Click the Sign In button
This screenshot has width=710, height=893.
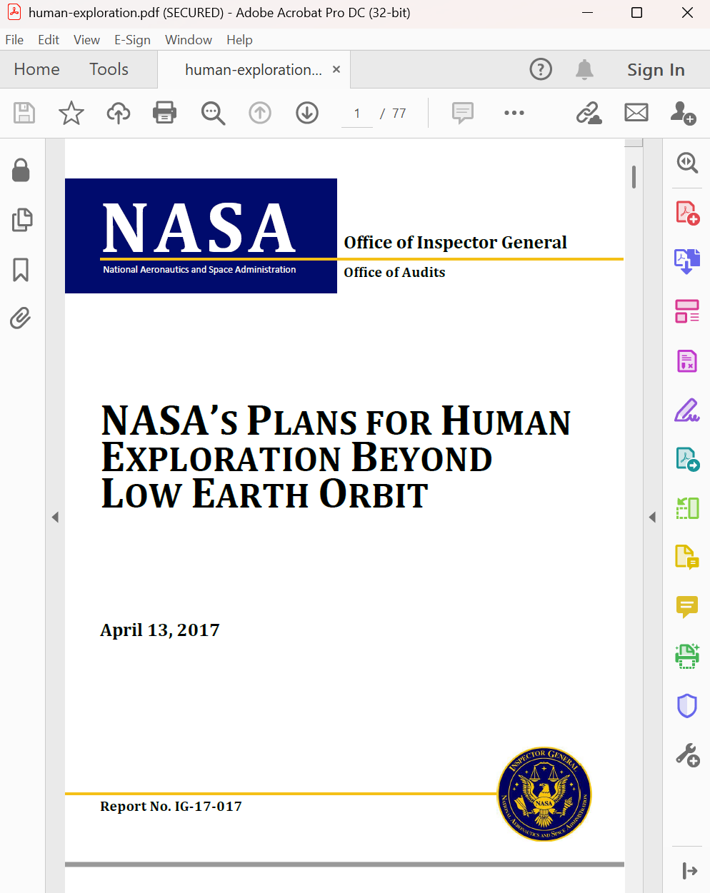click(655, 70)
